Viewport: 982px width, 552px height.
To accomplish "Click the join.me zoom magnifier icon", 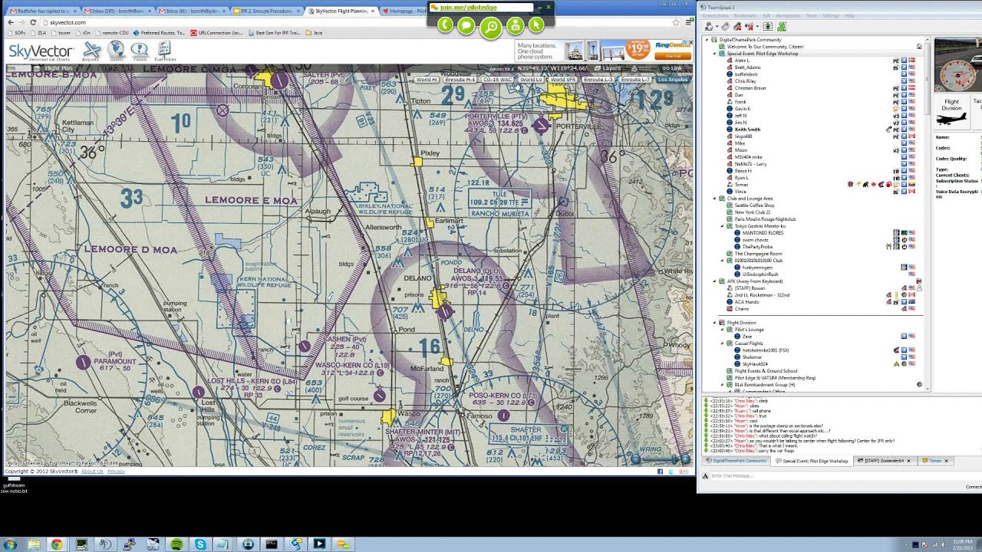I will pos(491,28).
